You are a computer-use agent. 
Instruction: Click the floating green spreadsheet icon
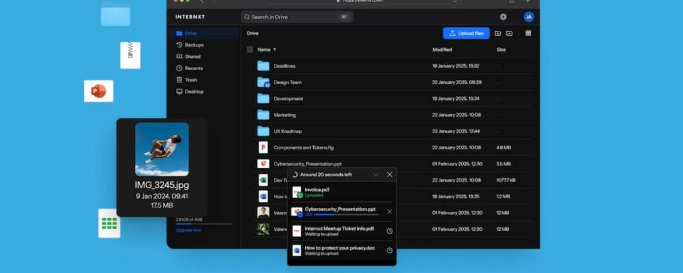point(110,223)
